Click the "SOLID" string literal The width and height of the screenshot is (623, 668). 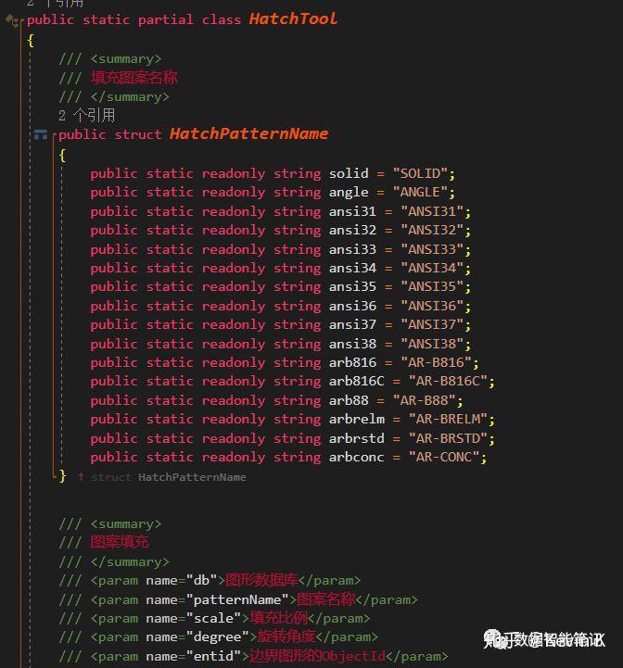click(x=420, y=173)
